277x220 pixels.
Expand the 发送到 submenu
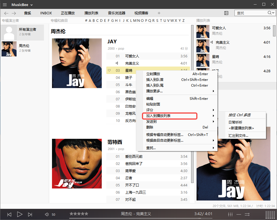177,121
